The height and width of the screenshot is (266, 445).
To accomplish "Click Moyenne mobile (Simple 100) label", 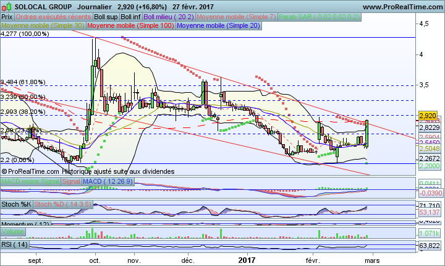I will (x=130, y=25).
